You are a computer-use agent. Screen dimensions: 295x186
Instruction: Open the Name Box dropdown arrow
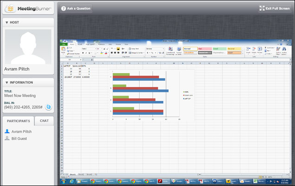[81, 60]
